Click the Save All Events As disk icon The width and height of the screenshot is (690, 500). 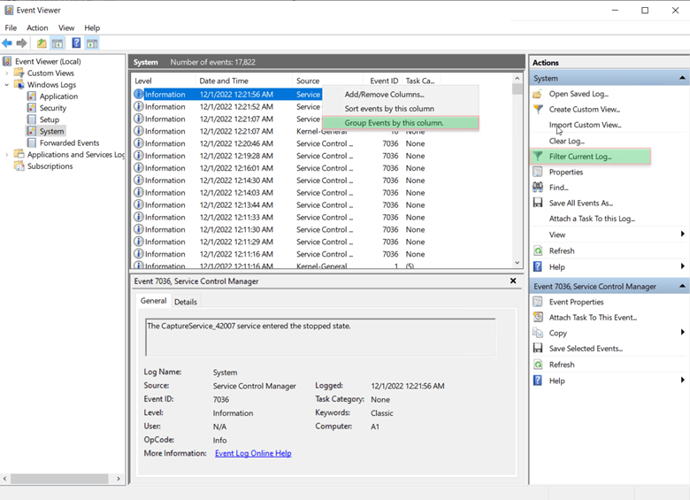tap(537, 203)
